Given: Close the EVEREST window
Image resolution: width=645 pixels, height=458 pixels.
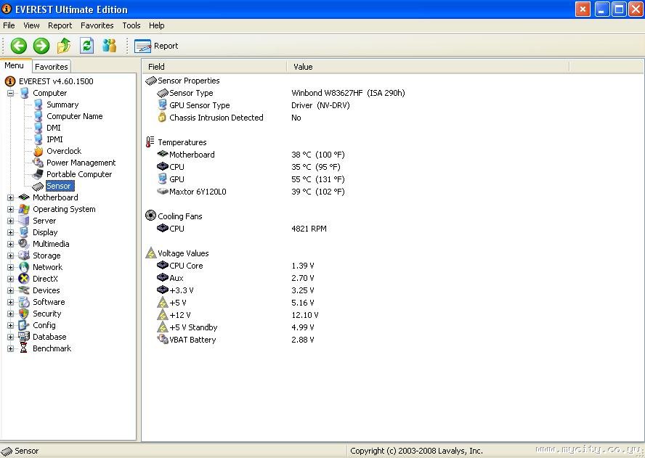Looking at the screenshot, I should (636, 9).
